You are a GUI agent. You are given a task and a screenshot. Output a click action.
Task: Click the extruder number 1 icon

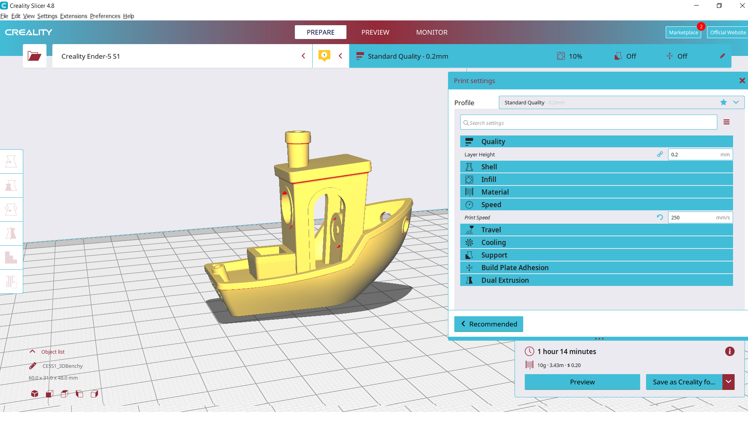pyautogui.click(x=324, y=56)
